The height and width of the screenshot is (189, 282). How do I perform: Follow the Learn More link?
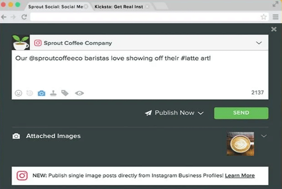(x=240, y=175)
